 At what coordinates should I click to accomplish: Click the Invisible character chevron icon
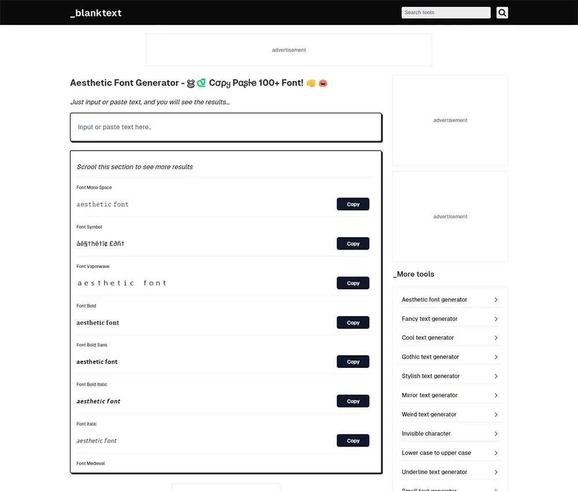coord(496,434)
